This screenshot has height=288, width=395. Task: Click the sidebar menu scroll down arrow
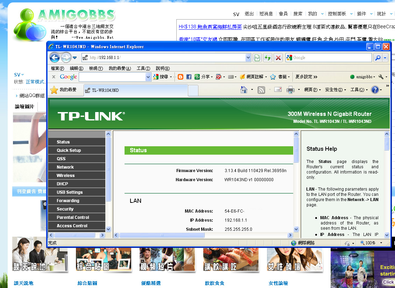click(x=108, y=229)
